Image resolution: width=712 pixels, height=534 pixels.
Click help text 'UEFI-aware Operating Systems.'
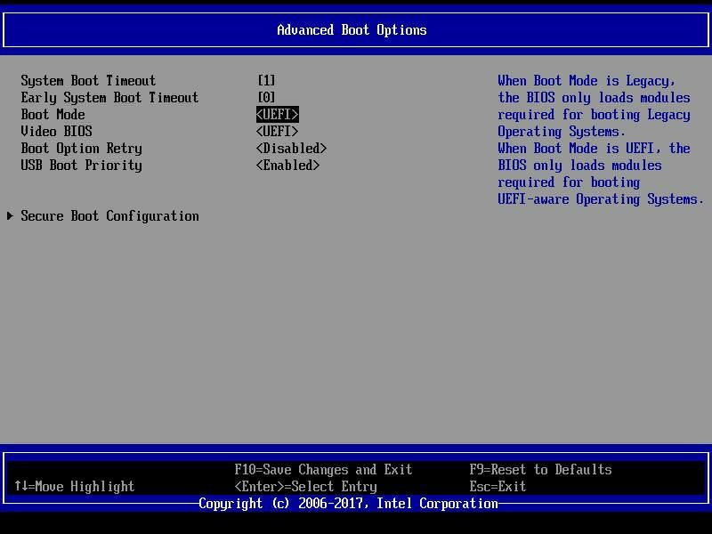(x=600, y=199)
